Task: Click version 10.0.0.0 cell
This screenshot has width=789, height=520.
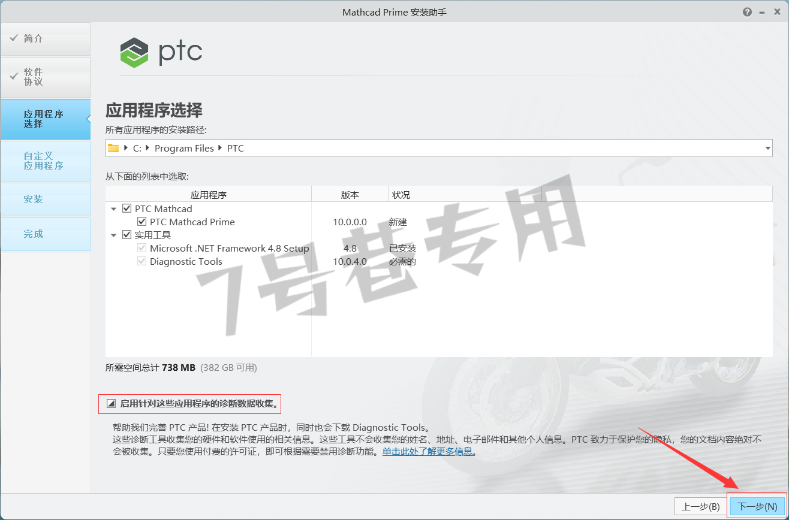Action: pyautogui.click(x=350, y=222)
